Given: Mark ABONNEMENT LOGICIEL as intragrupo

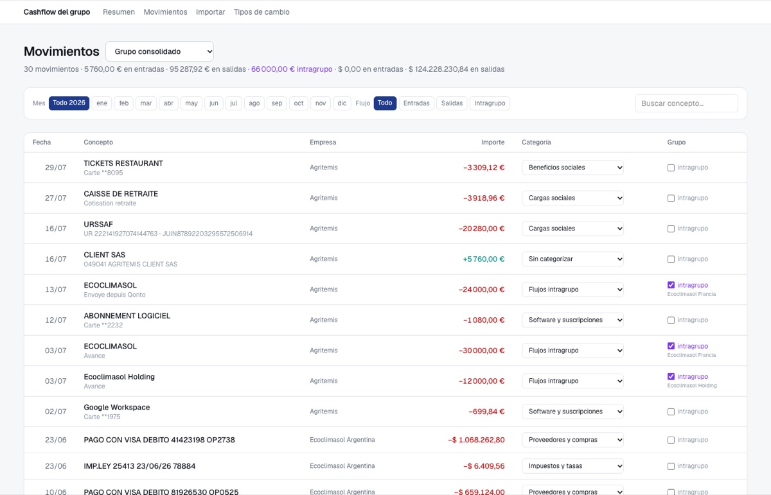Looking at the screenshot, I should (671, 320).
